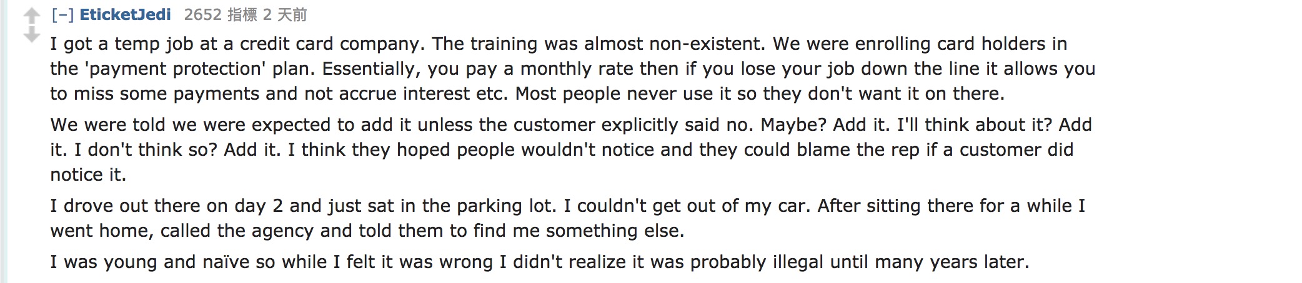Upvote the EticketJedi comment
Screen dimensions: 1302x283
[x=31, y=16]
